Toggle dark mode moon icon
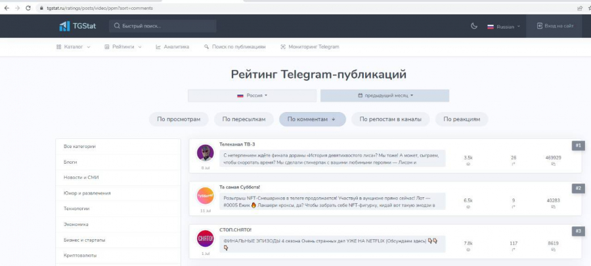The height and width of the screenshot is (266, 591). pos(474,26)
